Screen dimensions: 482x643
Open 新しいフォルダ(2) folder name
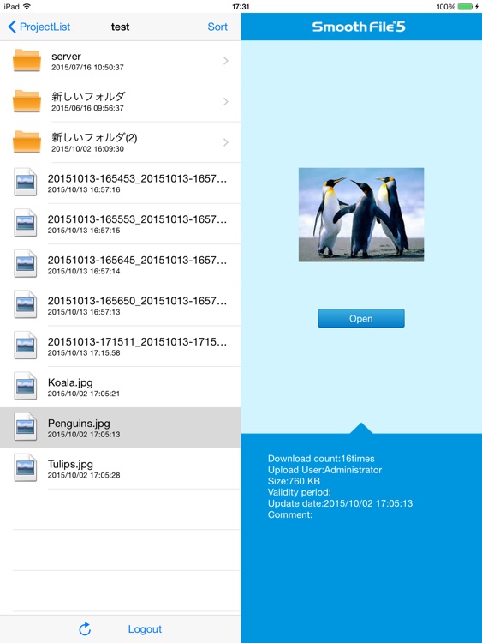(x=94, y=137)
